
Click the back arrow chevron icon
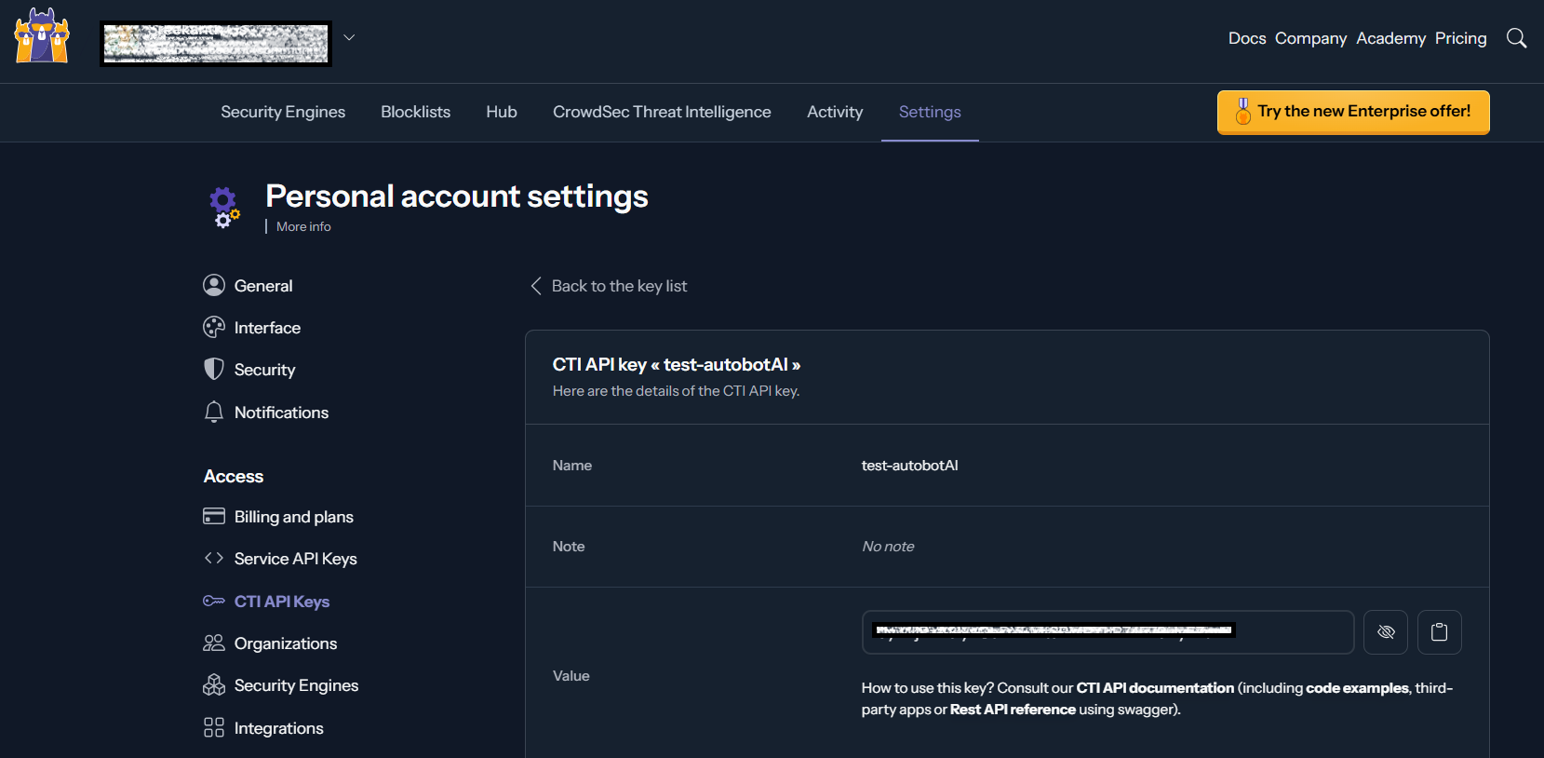[x=536, y=286]
